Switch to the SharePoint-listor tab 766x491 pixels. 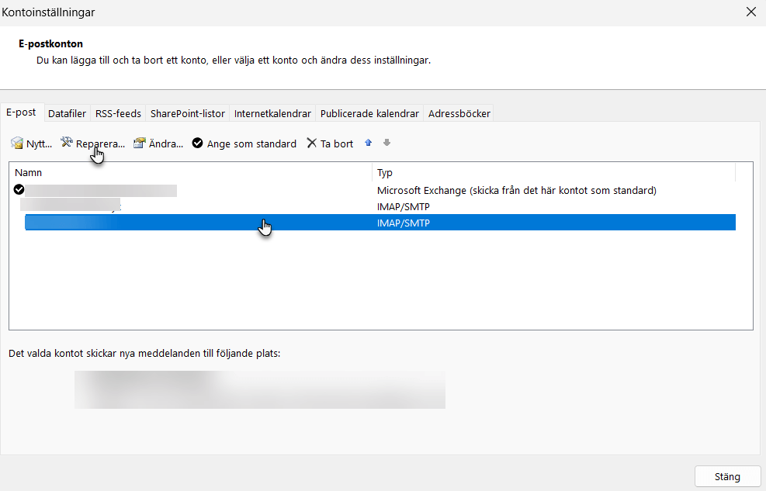click(x=188, y=113)
